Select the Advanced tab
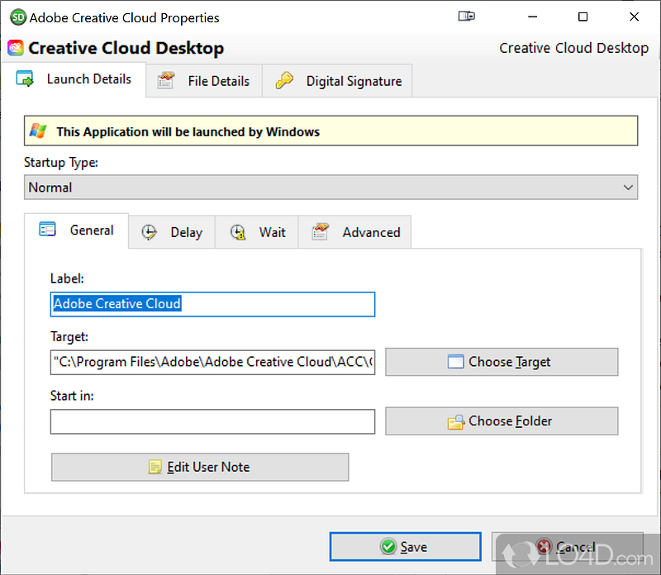The image size is (661, 575). point(355,232)
